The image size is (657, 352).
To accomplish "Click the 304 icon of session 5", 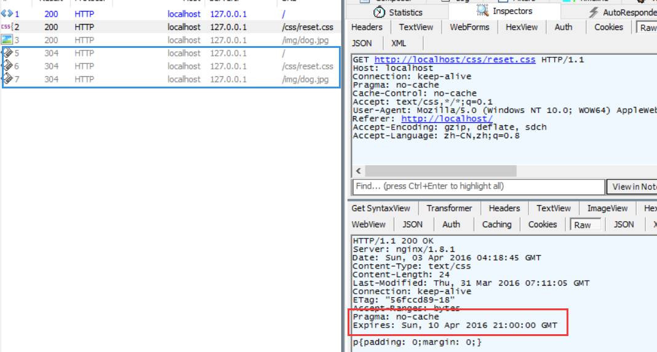I will click(x=7, y=53).
